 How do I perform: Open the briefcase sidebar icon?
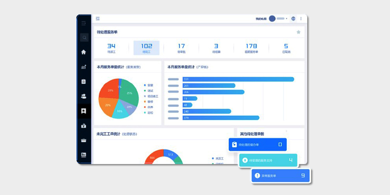(84, 125)
